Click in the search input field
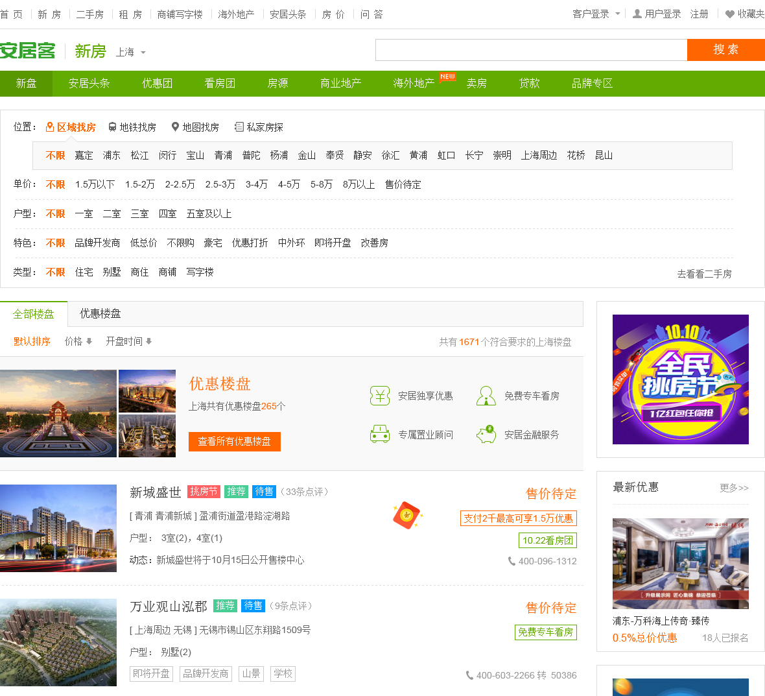Screen dimensions: 765x696 click(x=532, y=50)
